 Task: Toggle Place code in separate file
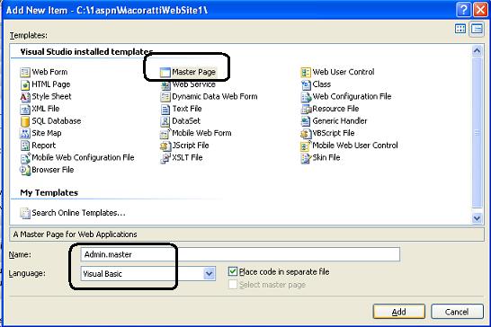pyautogui.click(x=233, y=271)
